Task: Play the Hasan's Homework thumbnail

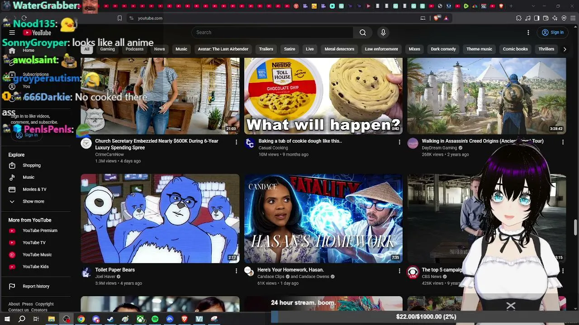Action: pos(323,218)
